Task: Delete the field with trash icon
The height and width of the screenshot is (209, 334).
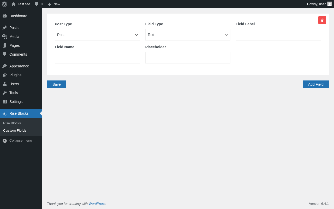Action: (322, 20)
